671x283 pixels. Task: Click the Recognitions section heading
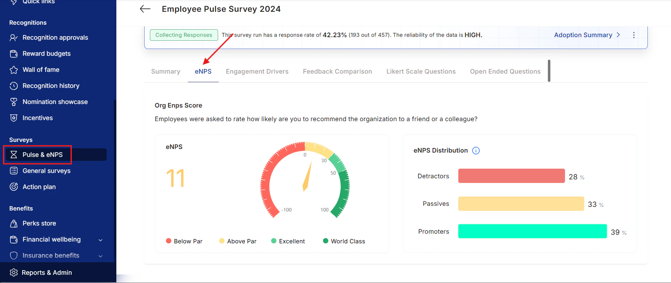click(x=28, y=23)
